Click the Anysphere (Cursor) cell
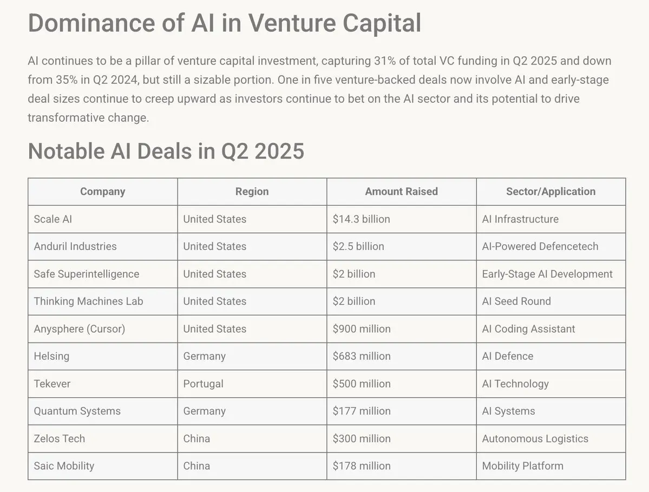Image resolution: width=649 pixels, height=492 pixels. tap(103, 329)
